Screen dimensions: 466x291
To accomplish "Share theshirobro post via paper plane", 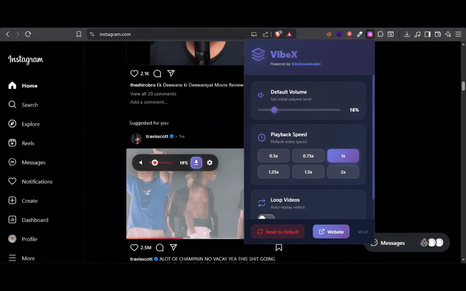I will (171, 73).
